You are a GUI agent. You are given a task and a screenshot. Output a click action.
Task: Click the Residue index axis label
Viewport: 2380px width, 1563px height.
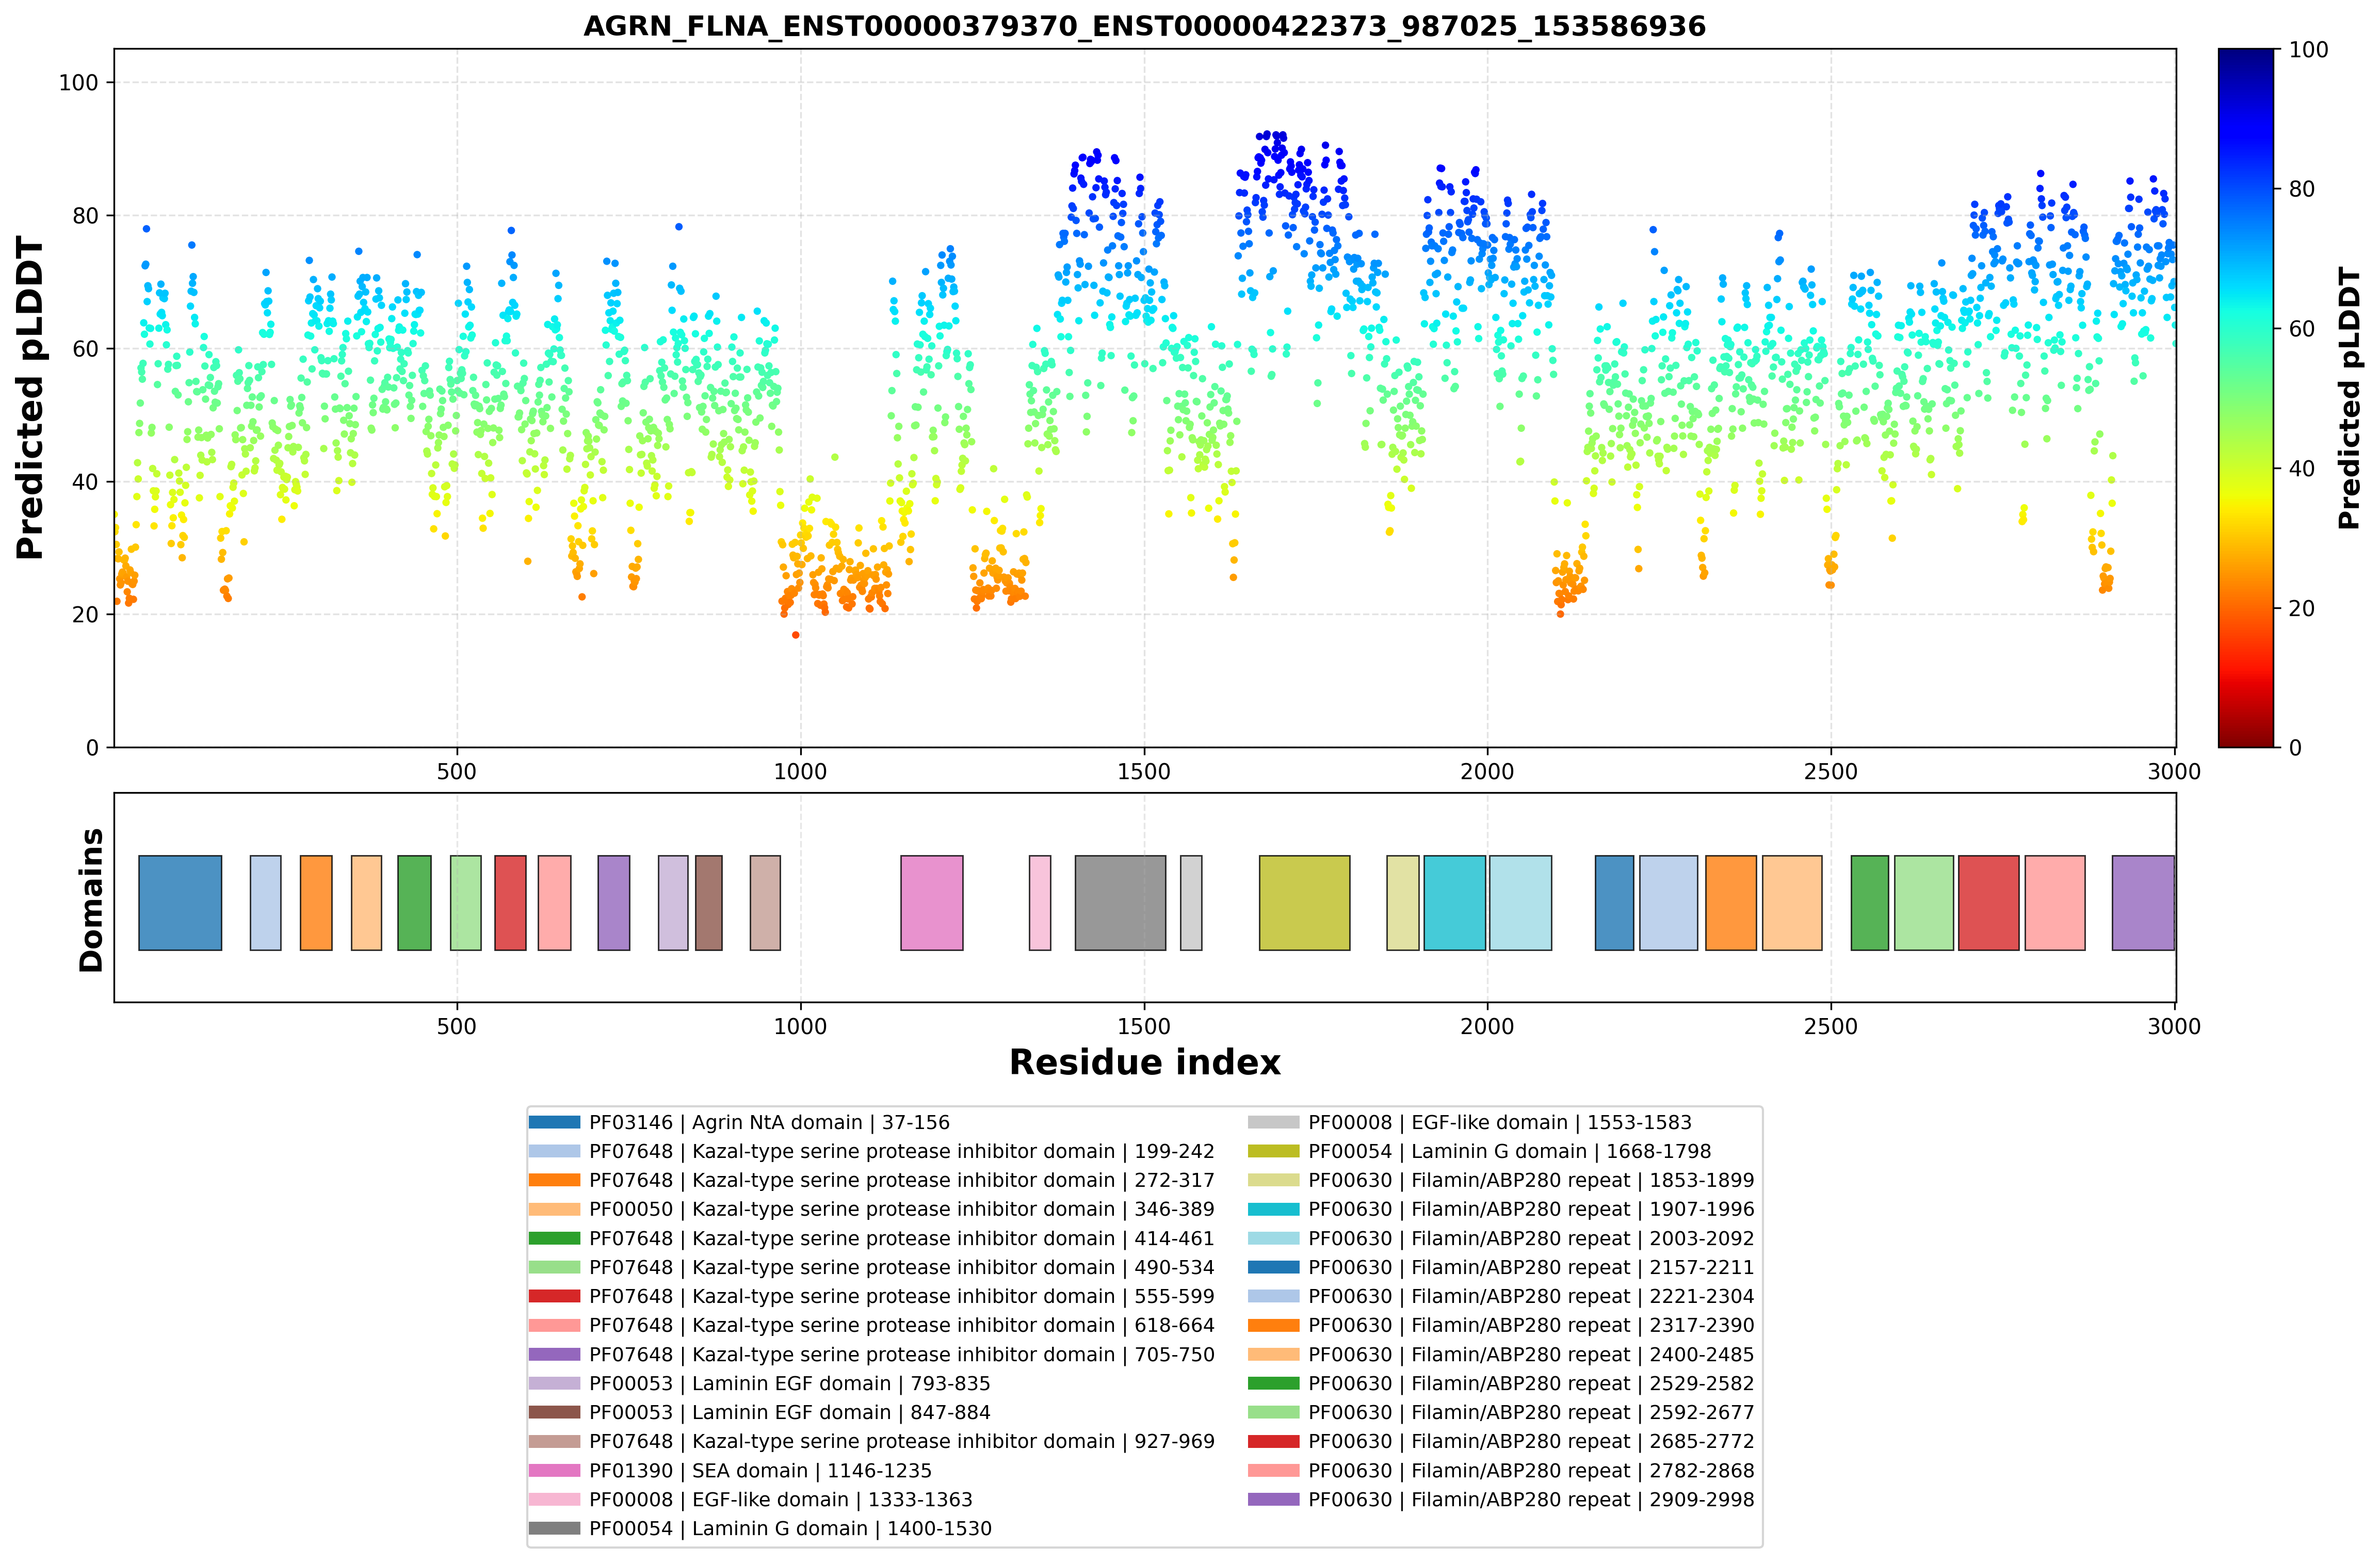[1144, 1062]
